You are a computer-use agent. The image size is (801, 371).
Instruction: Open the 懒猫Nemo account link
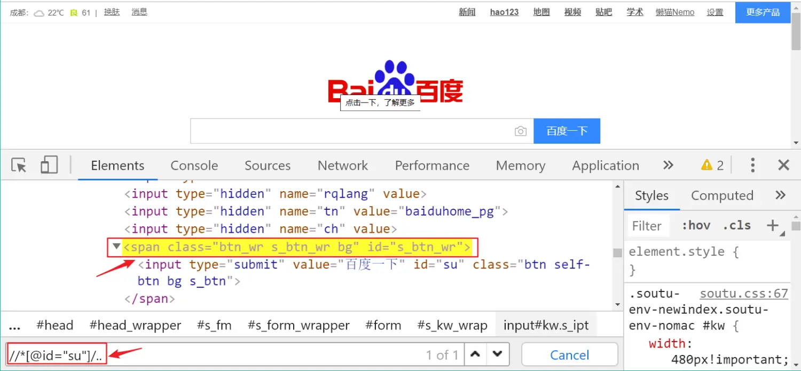point(675,12)
